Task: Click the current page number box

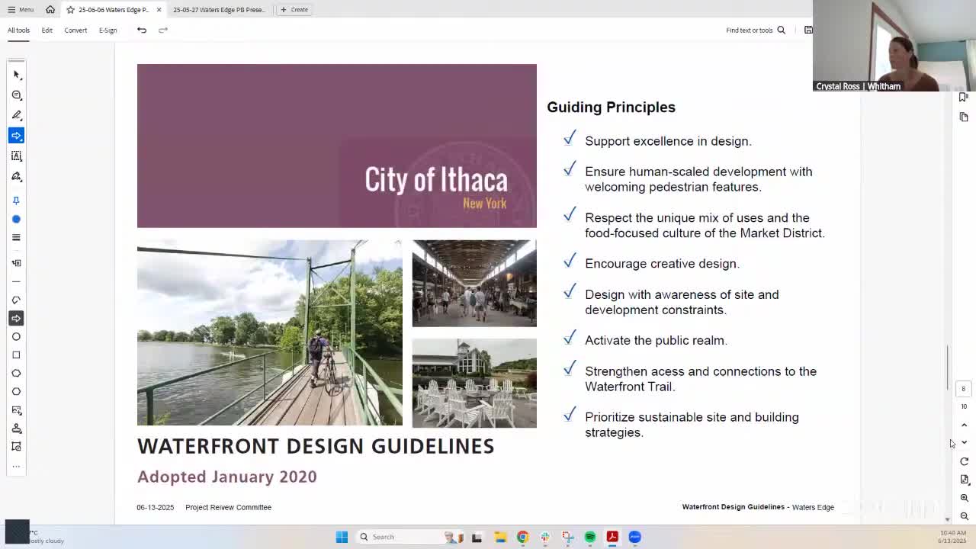Action: click(x=963, y=389)
